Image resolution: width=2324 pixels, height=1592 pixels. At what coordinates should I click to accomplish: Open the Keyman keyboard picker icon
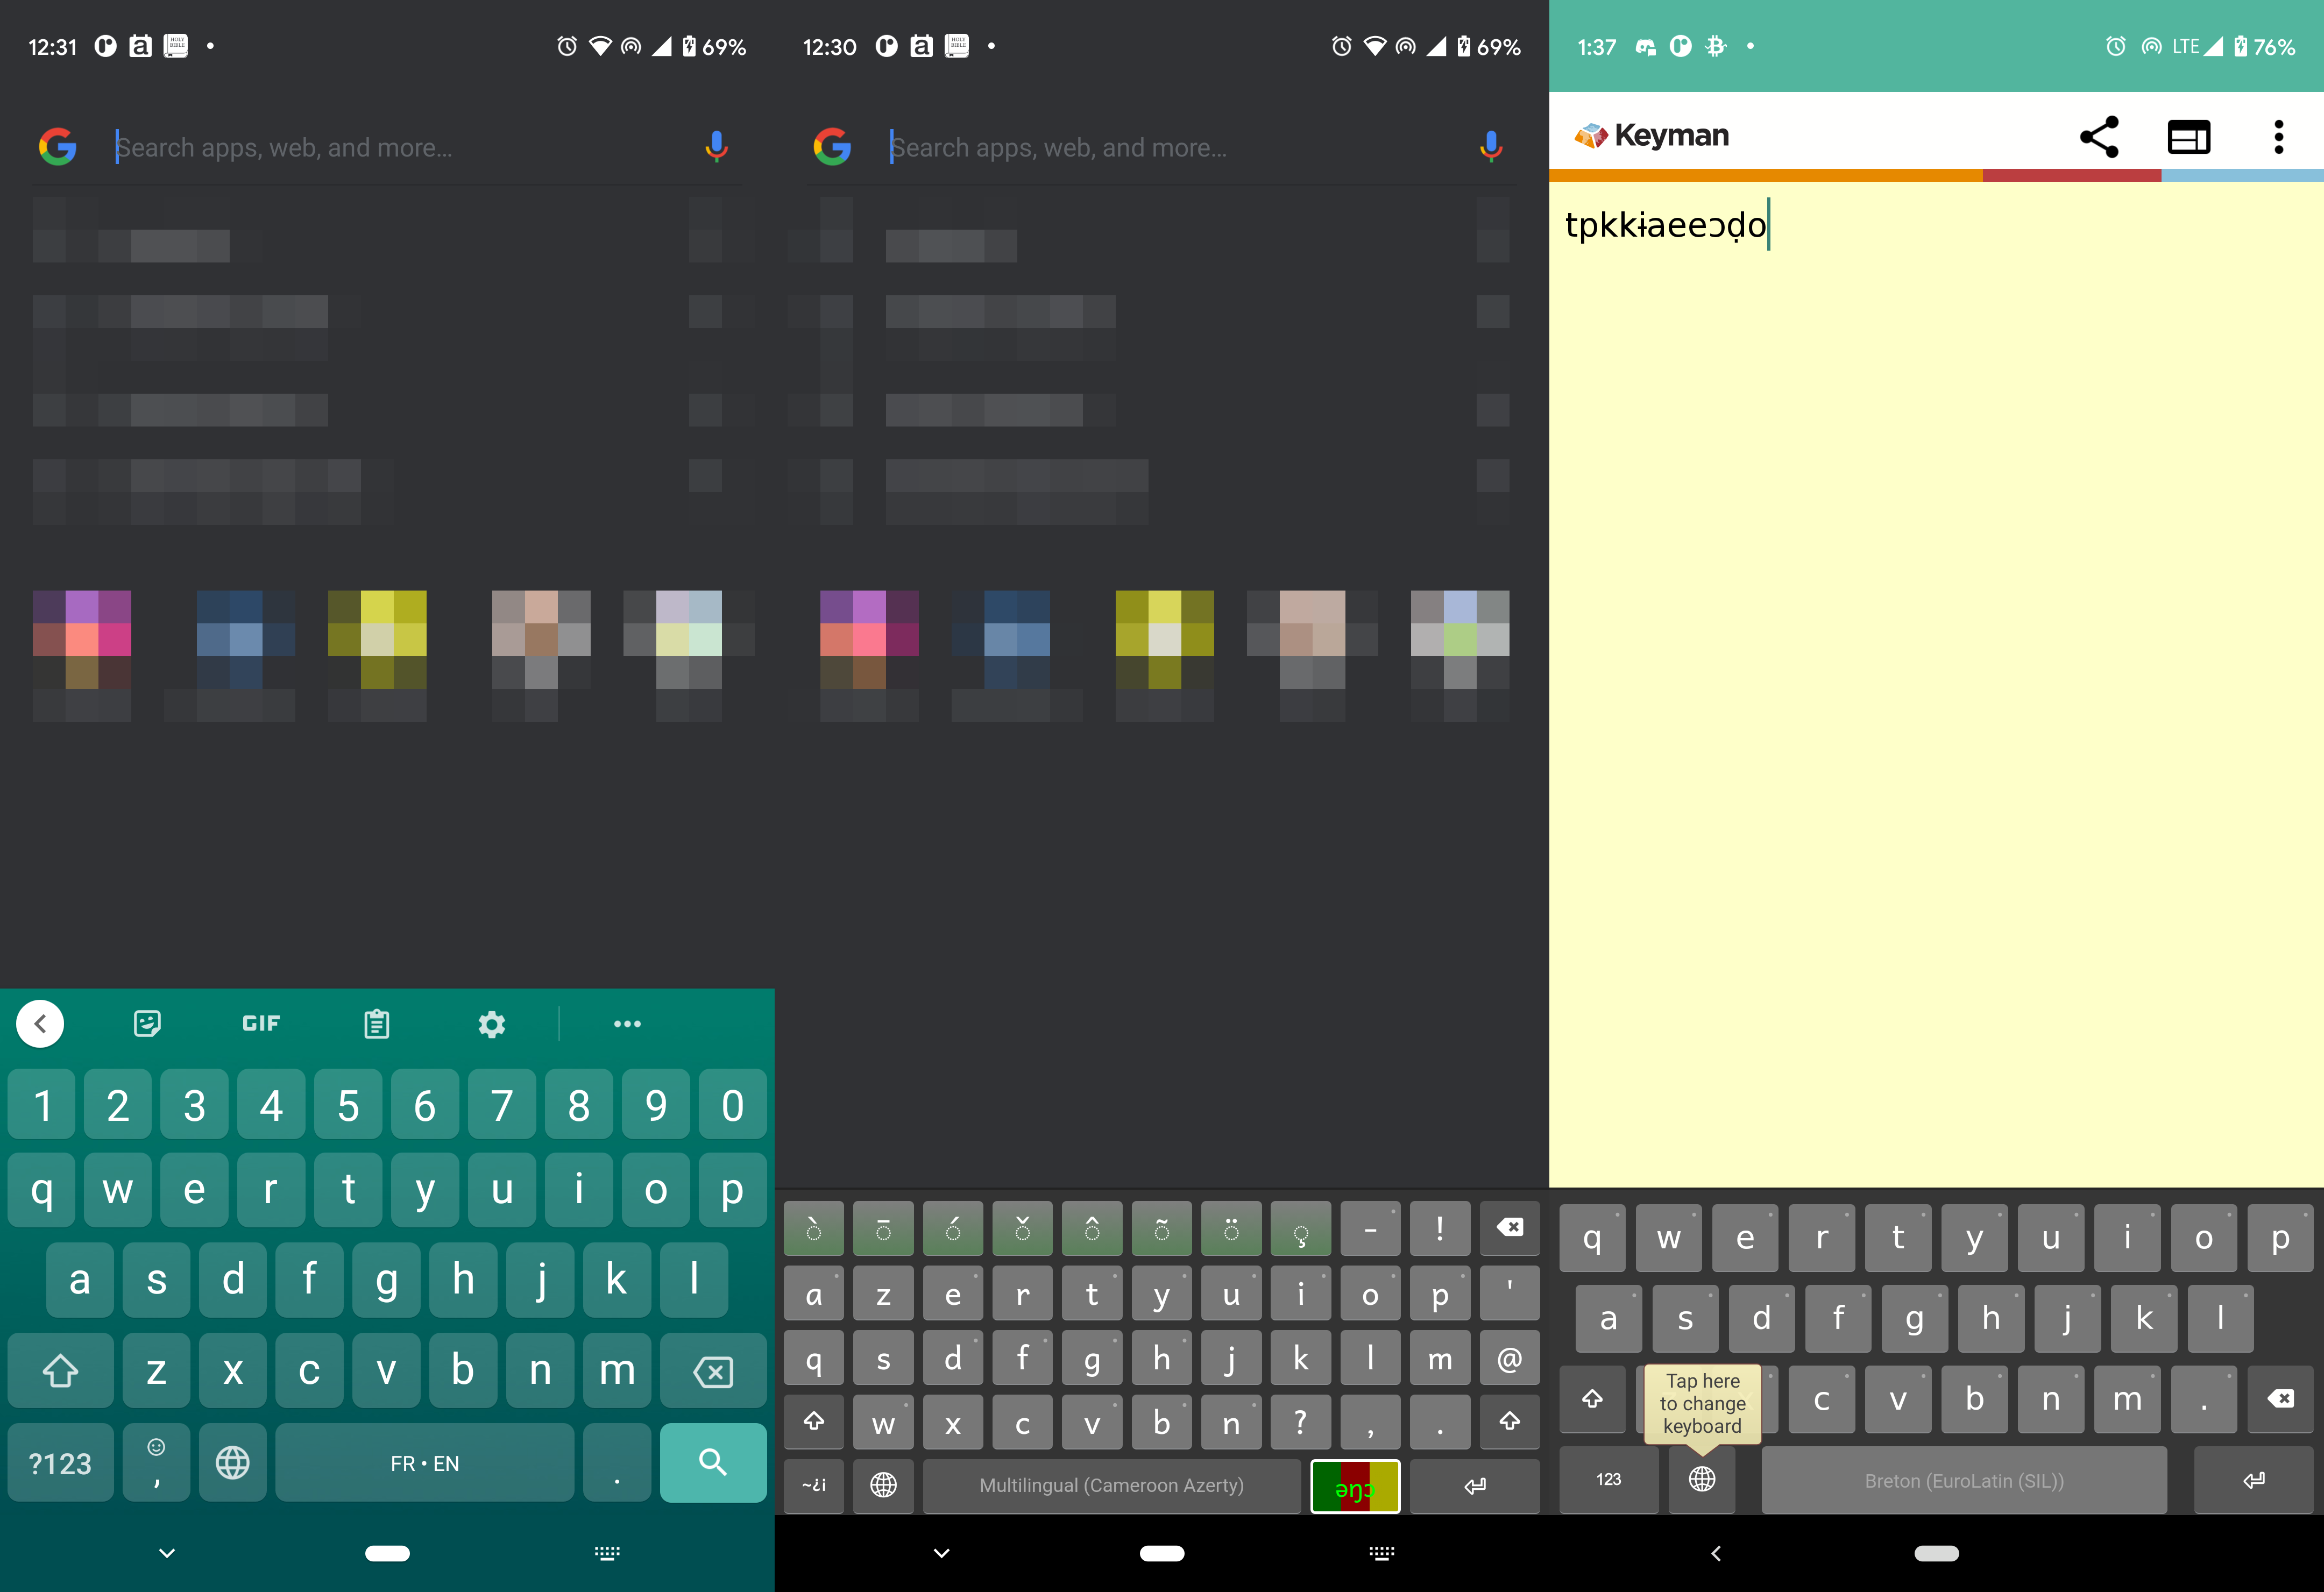coord(2189,137)
